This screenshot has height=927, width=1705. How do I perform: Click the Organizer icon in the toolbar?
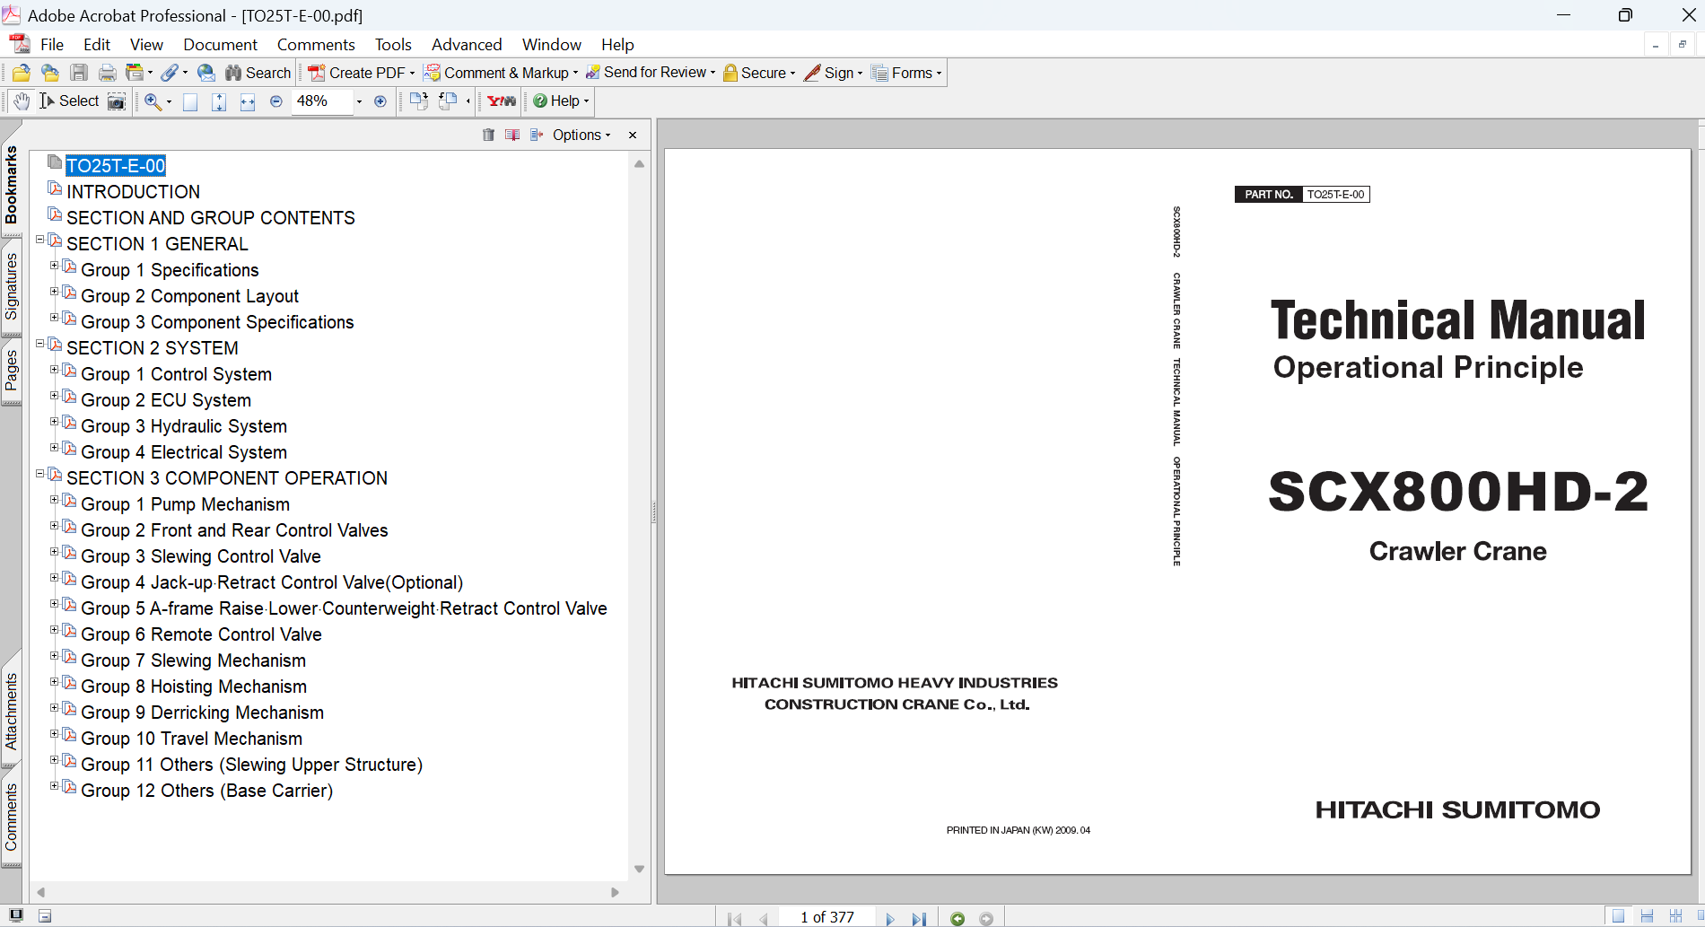coord(135,73)
